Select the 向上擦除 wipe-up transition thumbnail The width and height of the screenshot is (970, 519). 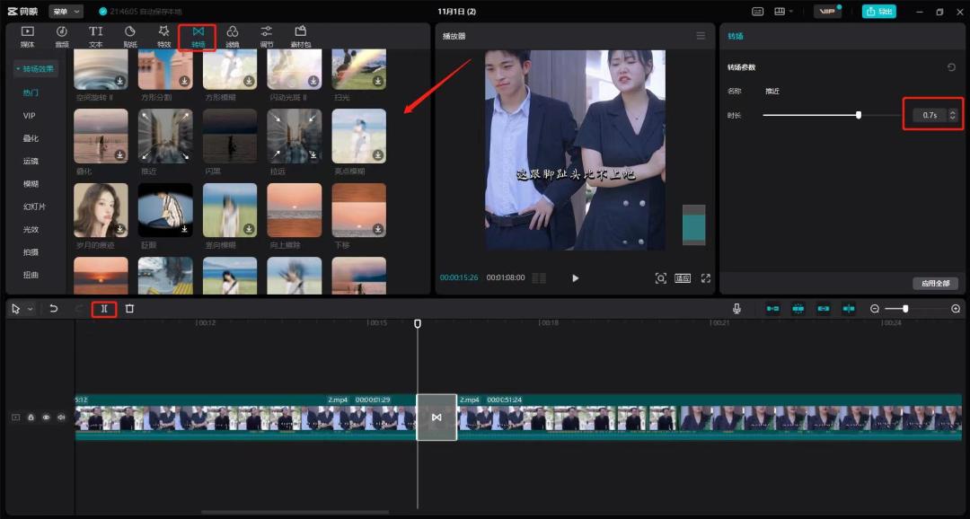tap(294, 210)
